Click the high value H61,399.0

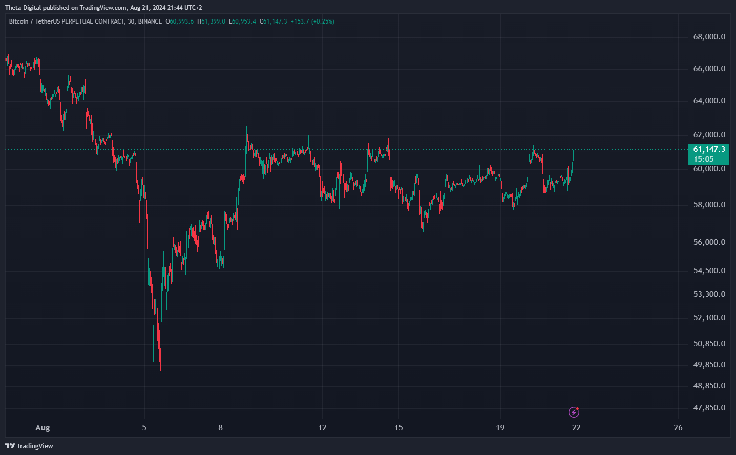pos(211,21)
